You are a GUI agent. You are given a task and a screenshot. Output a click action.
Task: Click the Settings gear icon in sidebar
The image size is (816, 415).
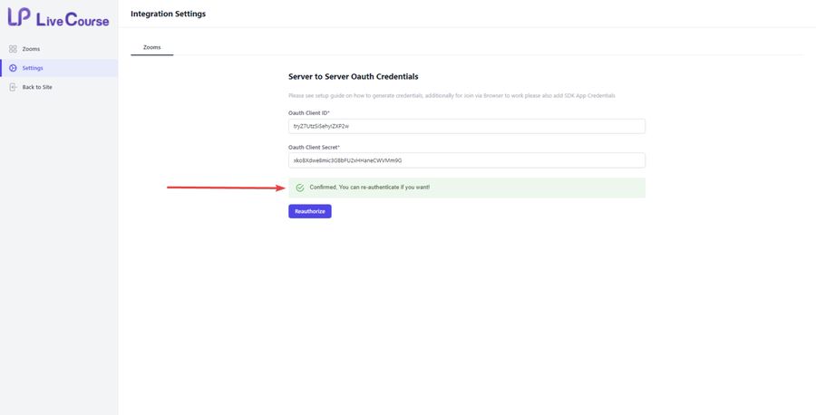click(13, 68)
